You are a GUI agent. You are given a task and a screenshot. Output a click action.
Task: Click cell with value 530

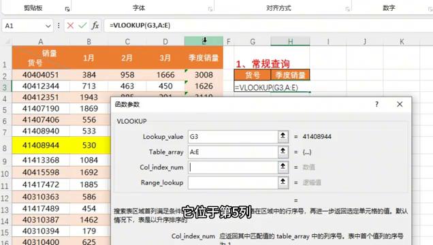[x=89, y=146]
